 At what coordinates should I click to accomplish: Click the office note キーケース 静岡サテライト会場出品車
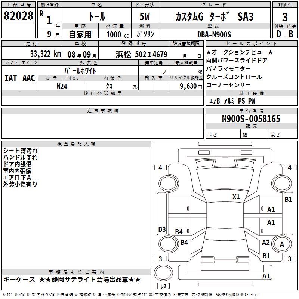point(72,280)
